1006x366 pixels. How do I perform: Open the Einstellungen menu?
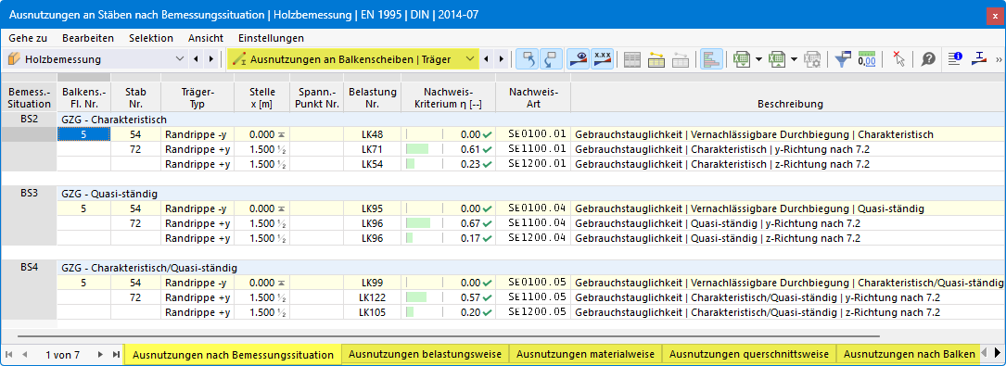[x=271, y=38]
